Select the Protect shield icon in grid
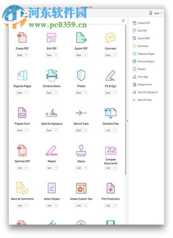Image resolution: width=173 pixels, height=238 pixels. pyautogui.click(x=81, y=75)
